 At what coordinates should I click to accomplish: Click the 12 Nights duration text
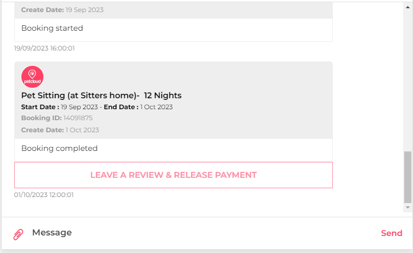pos(163,95)
